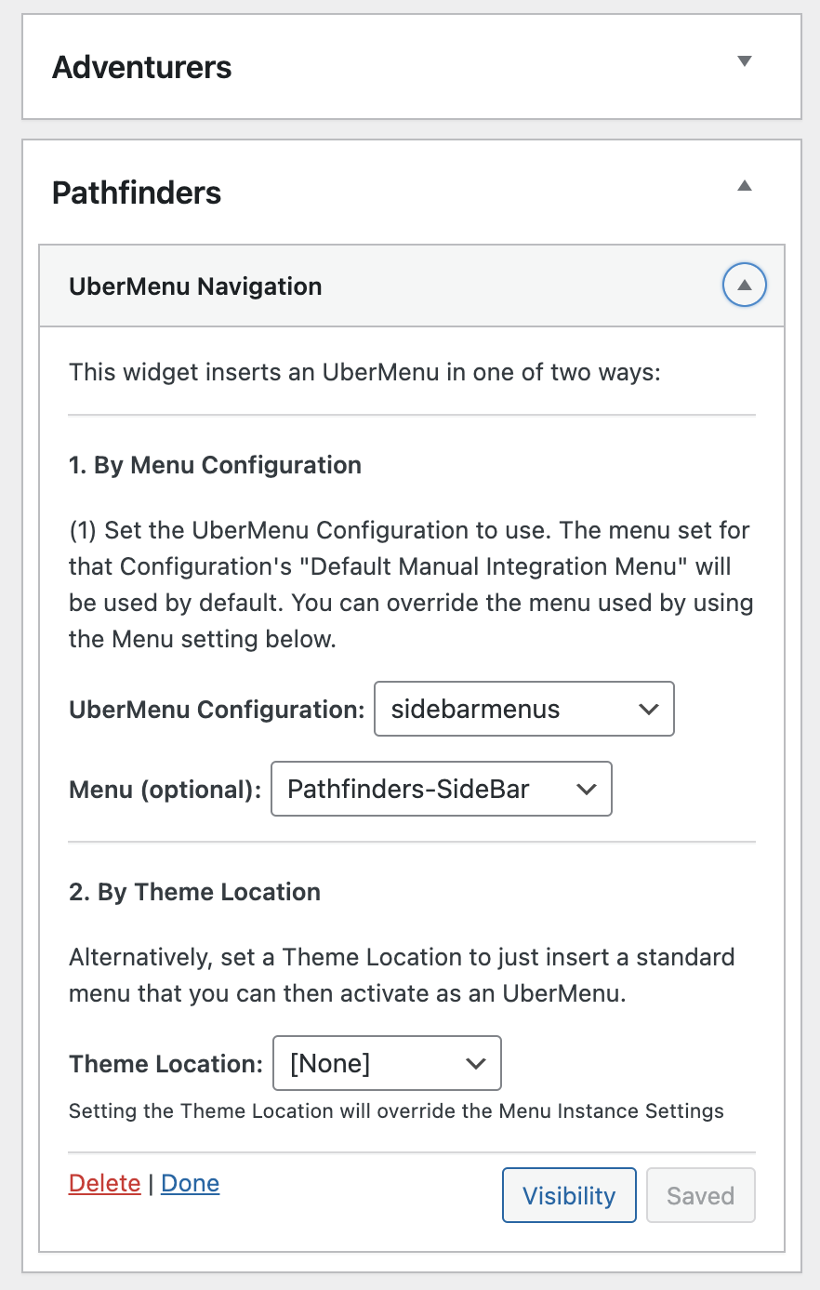Click the UberMenu Navigation widget title
Viewport: 820px width, 1290px height.
(x=195, y=286)
